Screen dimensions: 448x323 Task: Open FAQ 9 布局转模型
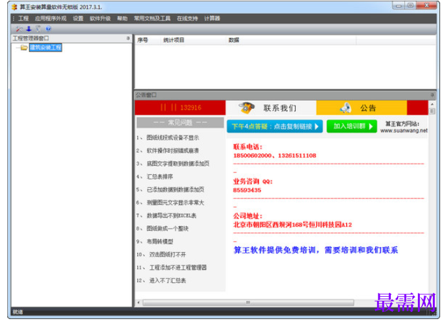click(x=155, y=242)
